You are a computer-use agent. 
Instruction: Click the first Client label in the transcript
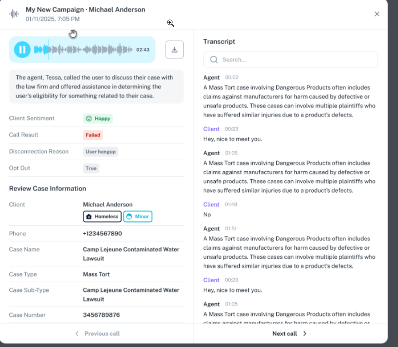211,129
